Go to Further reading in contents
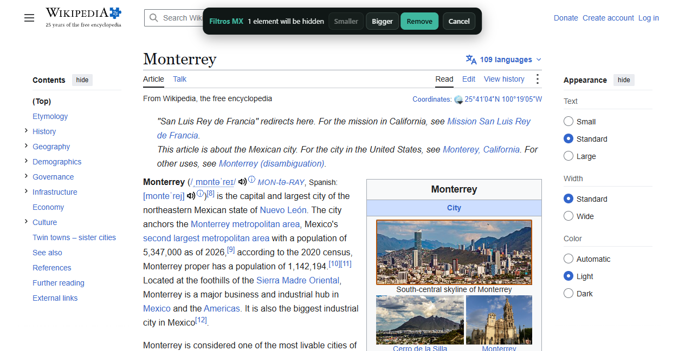Viewport: 685px width, 351px height. click(x=59, y=283)
